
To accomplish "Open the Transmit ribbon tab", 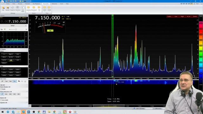I will click(x=28, y=4).
